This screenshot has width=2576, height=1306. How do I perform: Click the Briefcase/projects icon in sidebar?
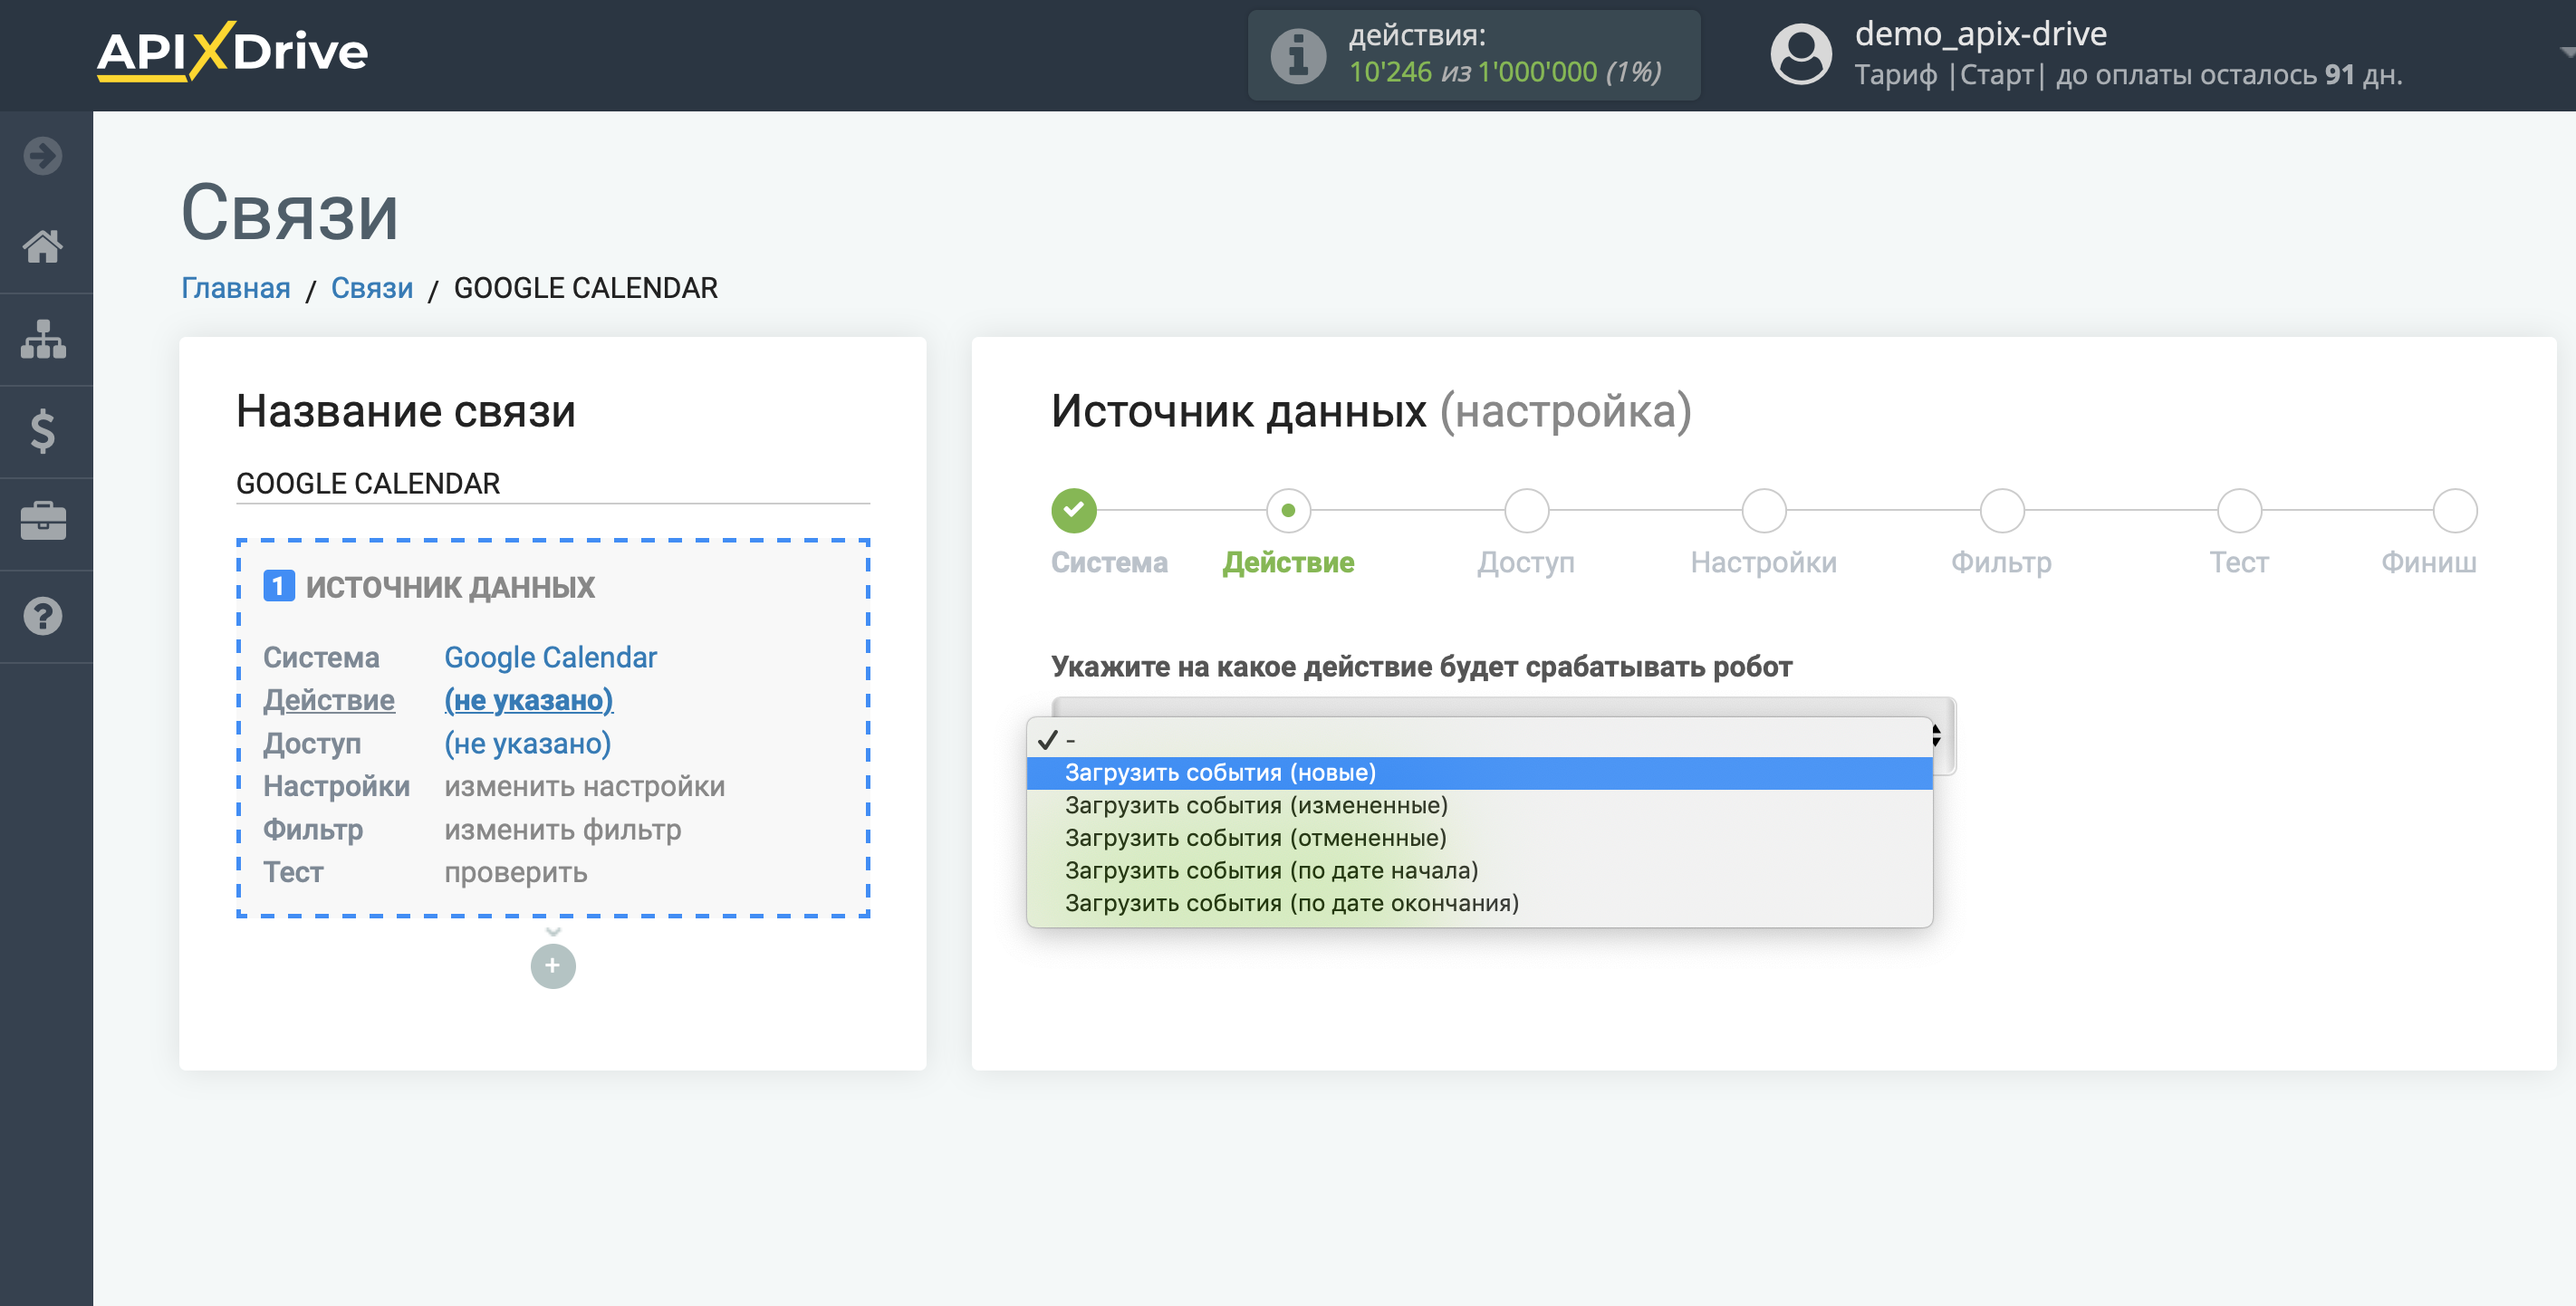click(x=43, y=520)
